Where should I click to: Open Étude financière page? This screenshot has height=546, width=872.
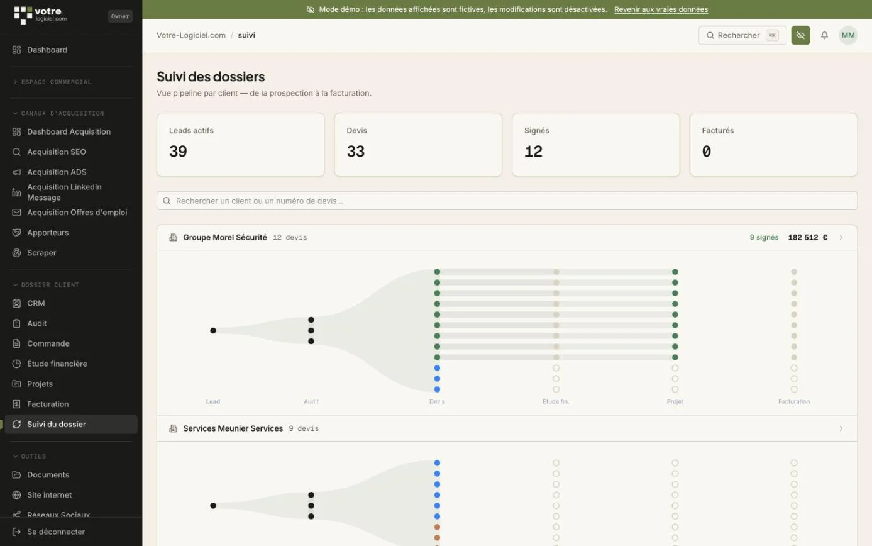(71, 363)
